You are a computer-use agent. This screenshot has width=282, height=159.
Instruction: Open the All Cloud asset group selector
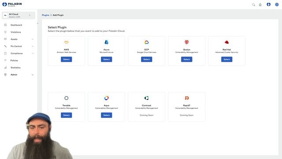[19, 15]
